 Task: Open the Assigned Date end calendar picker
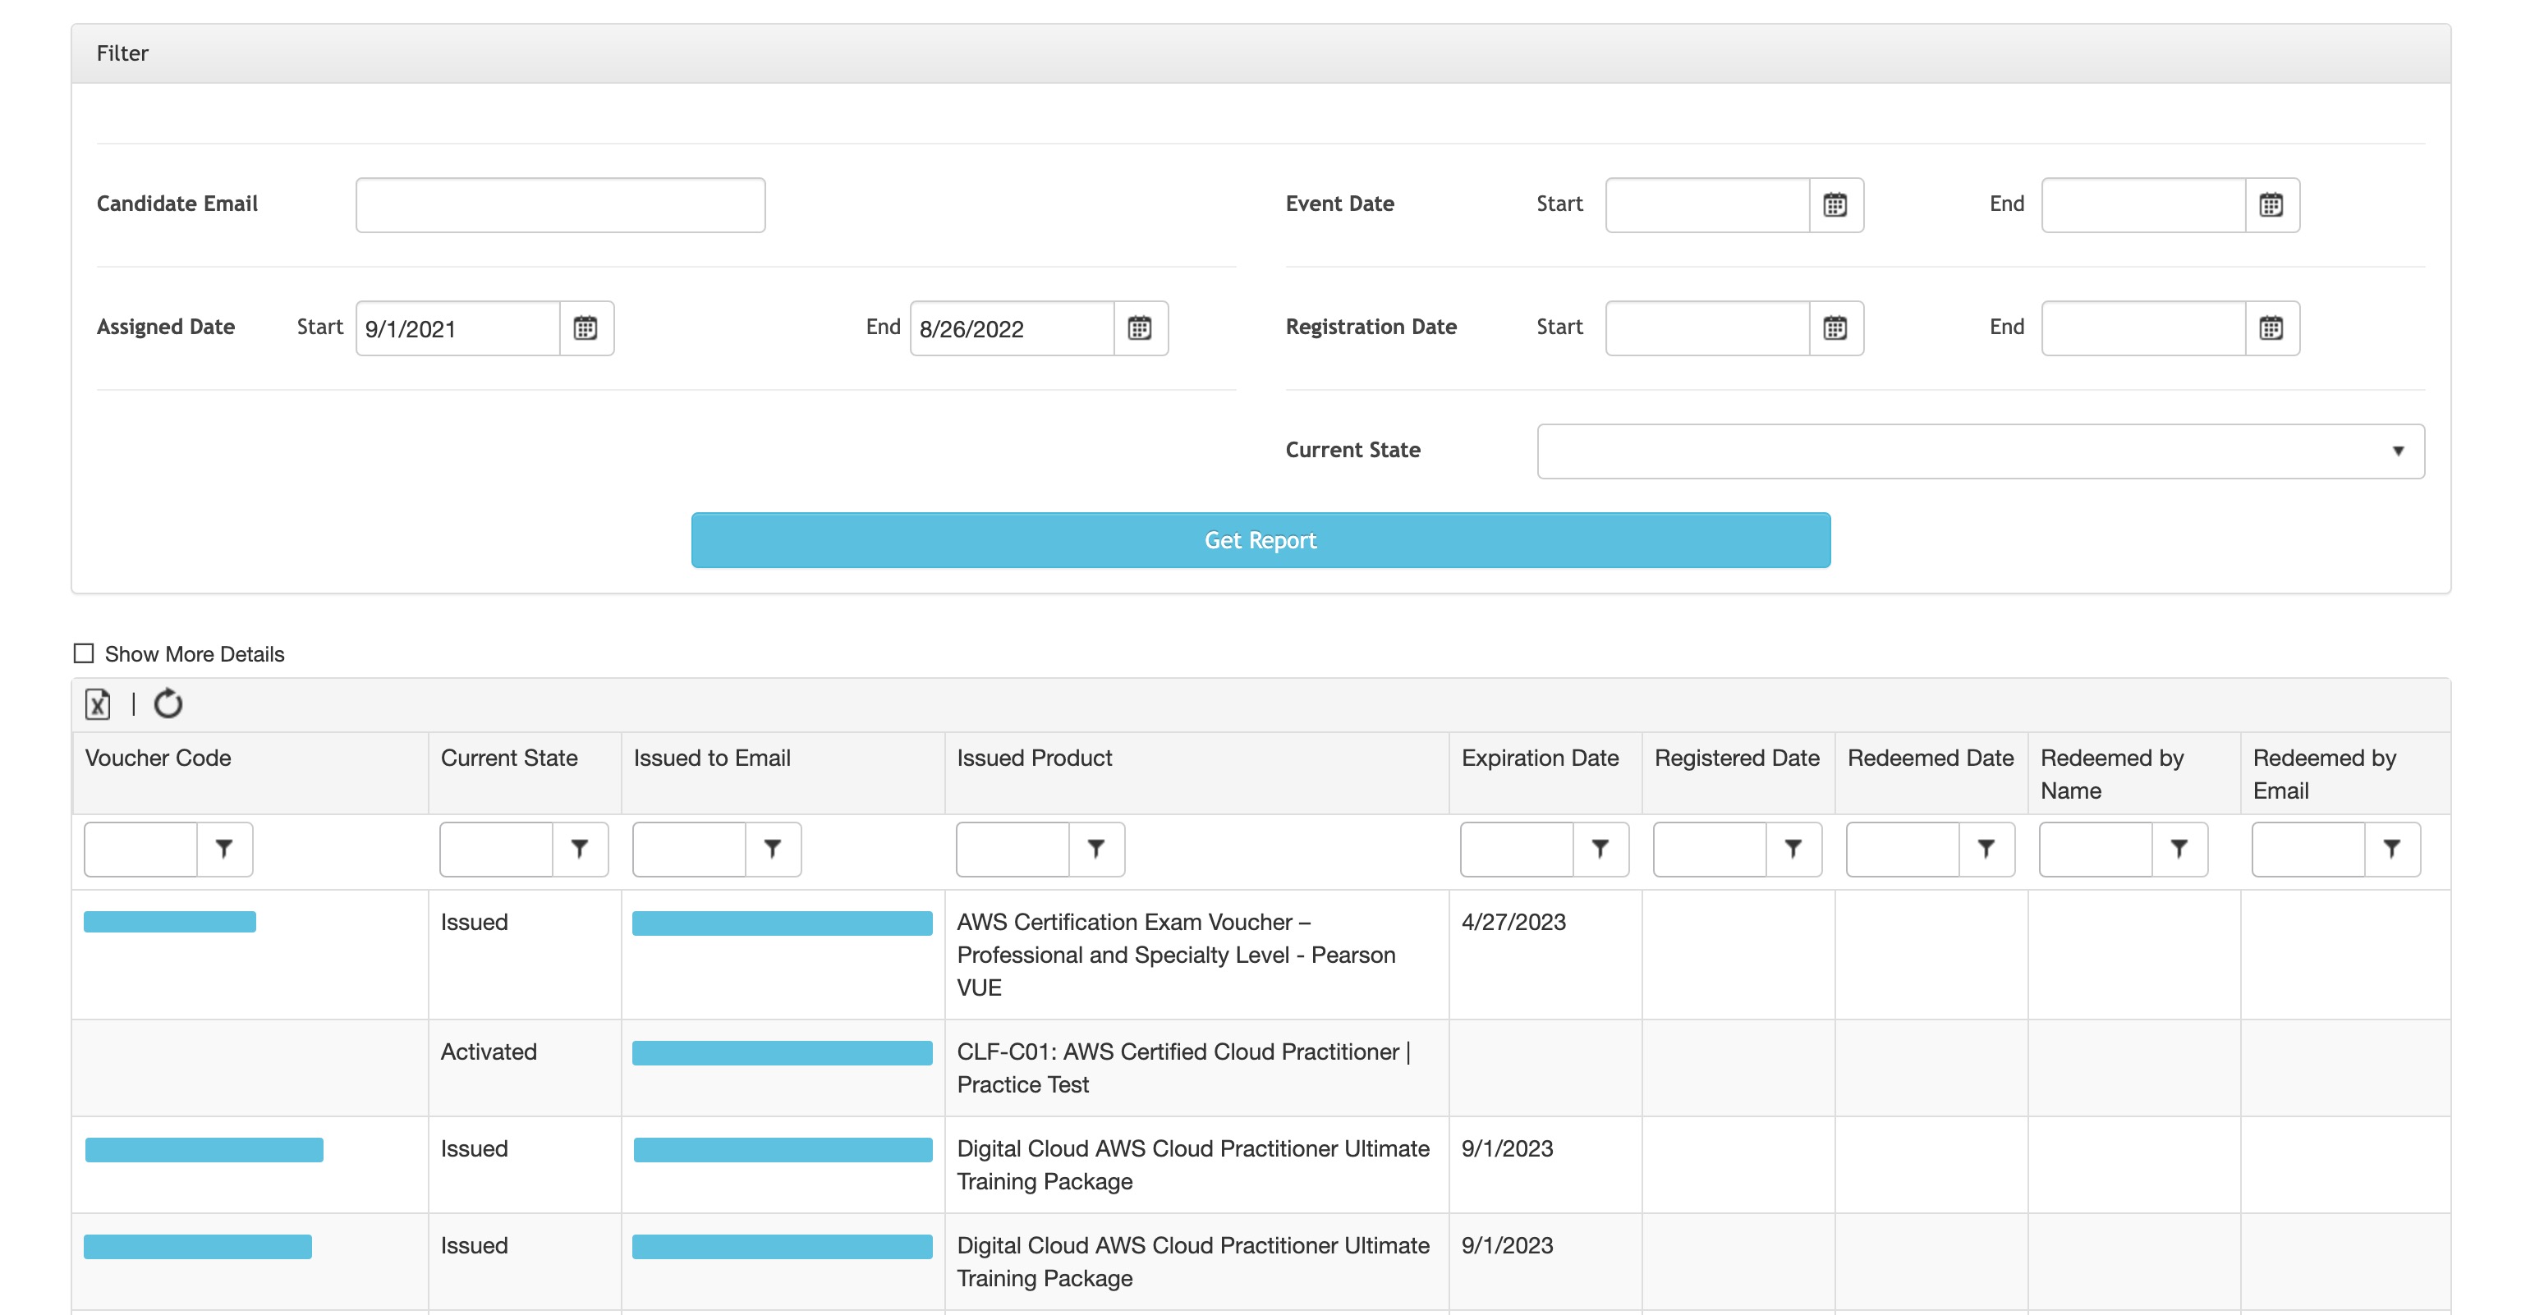point(1141,328)
